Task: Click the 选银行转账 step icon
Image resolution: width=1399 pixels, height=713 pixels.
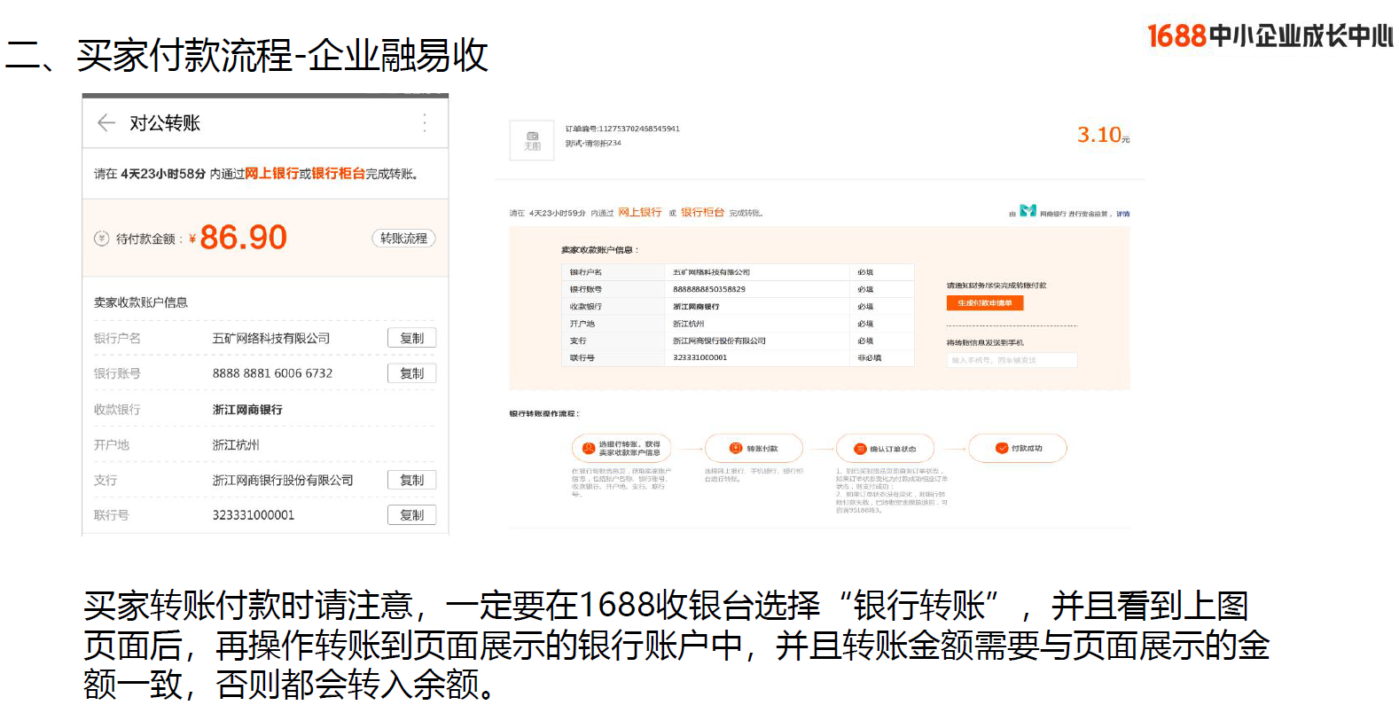Action: click(588, 449)
